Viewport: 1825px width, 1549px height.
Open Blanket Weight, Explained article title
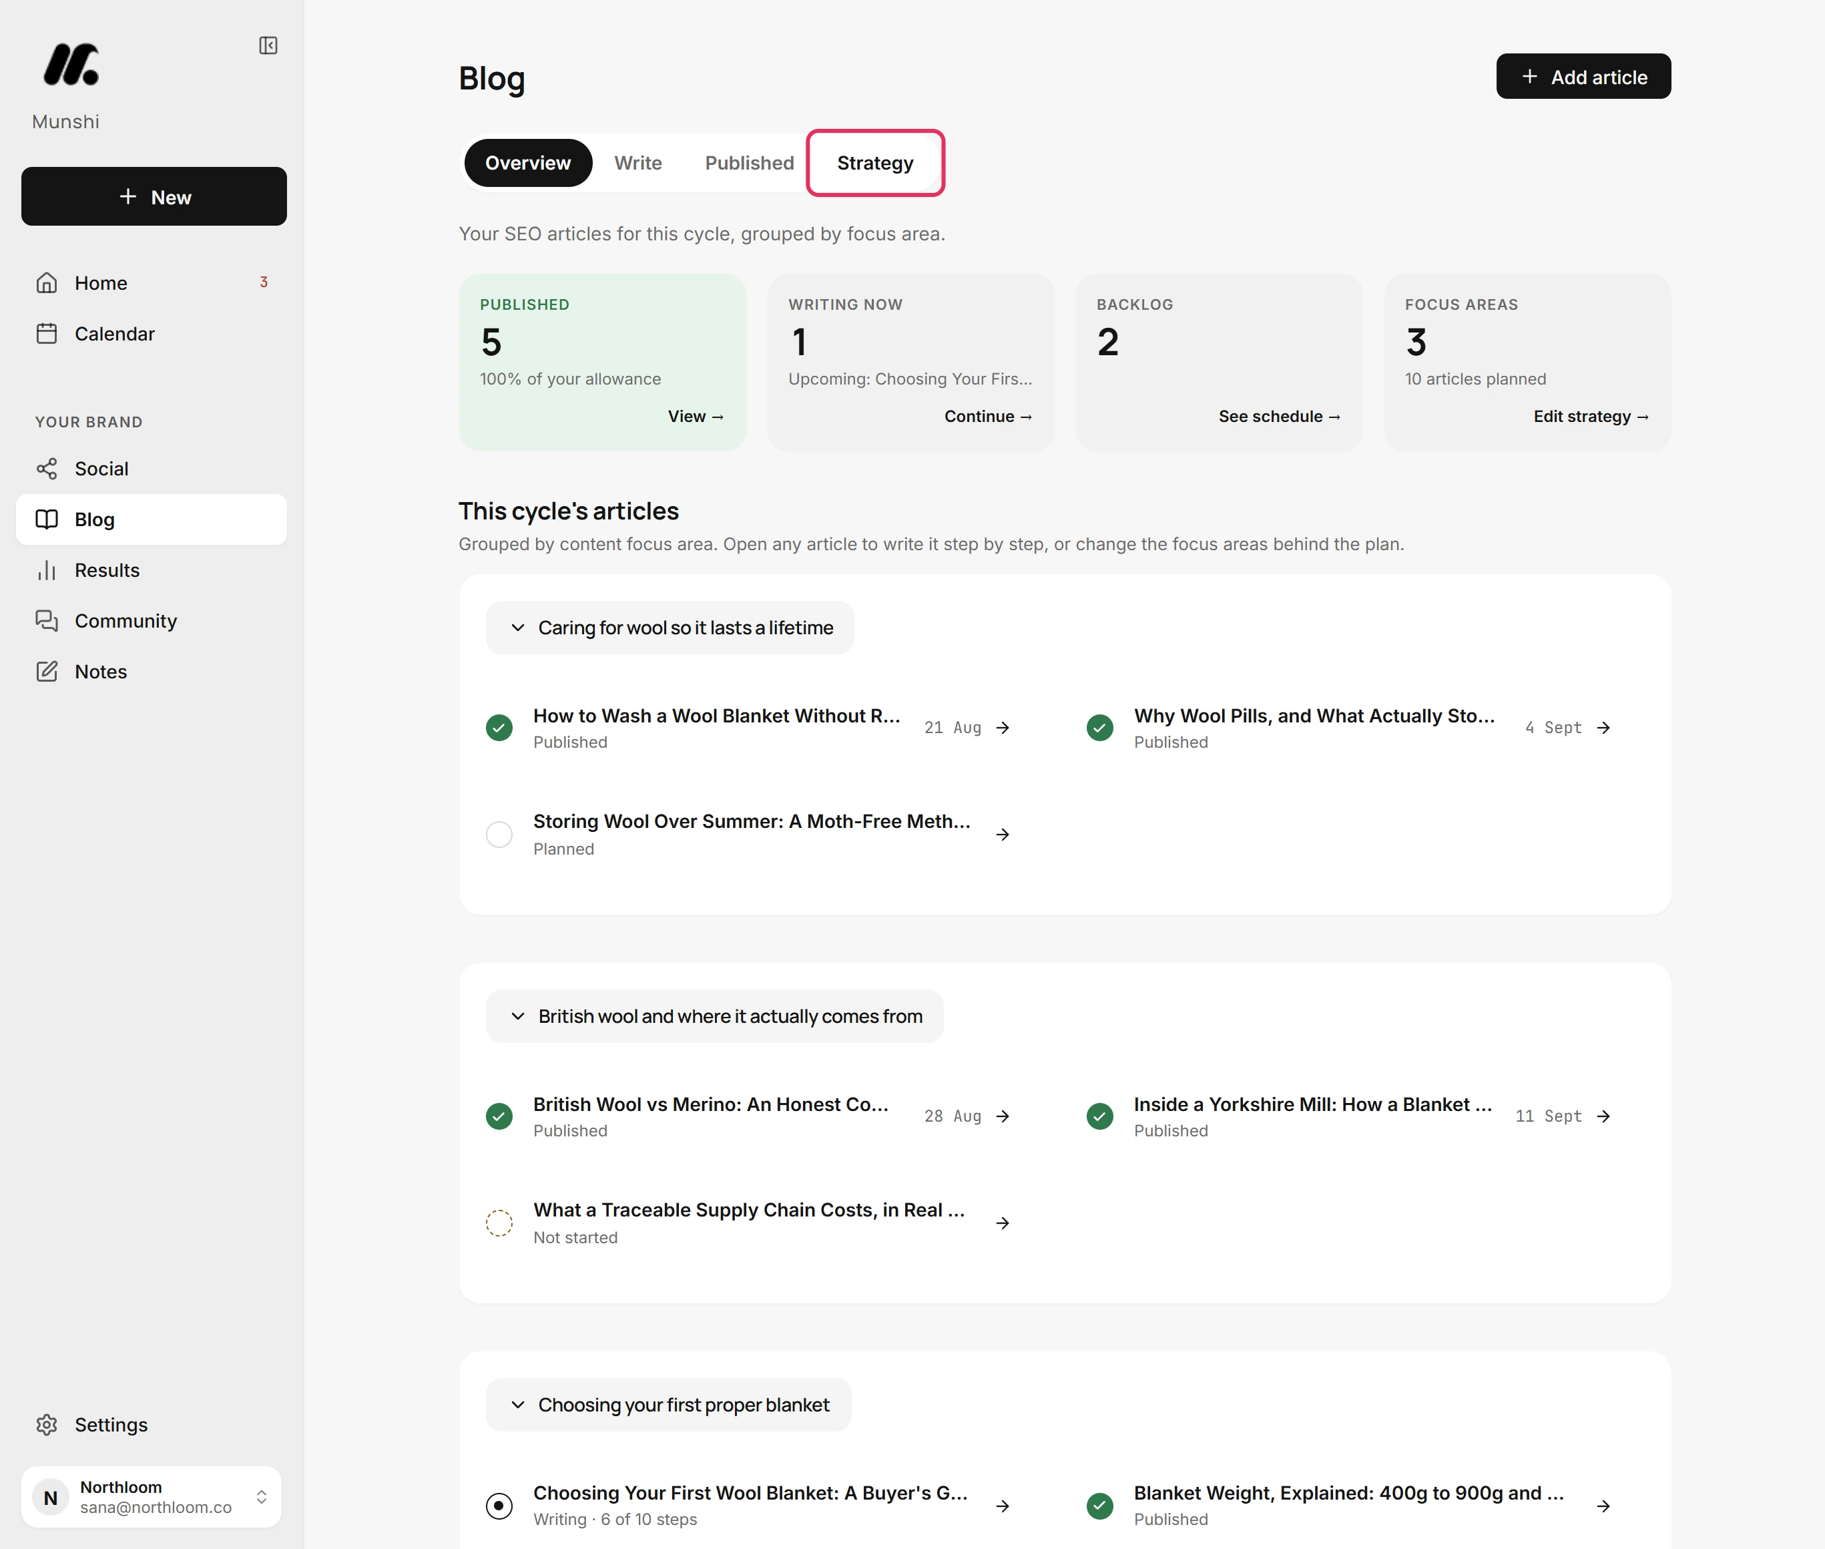tap(1349, 1493)
